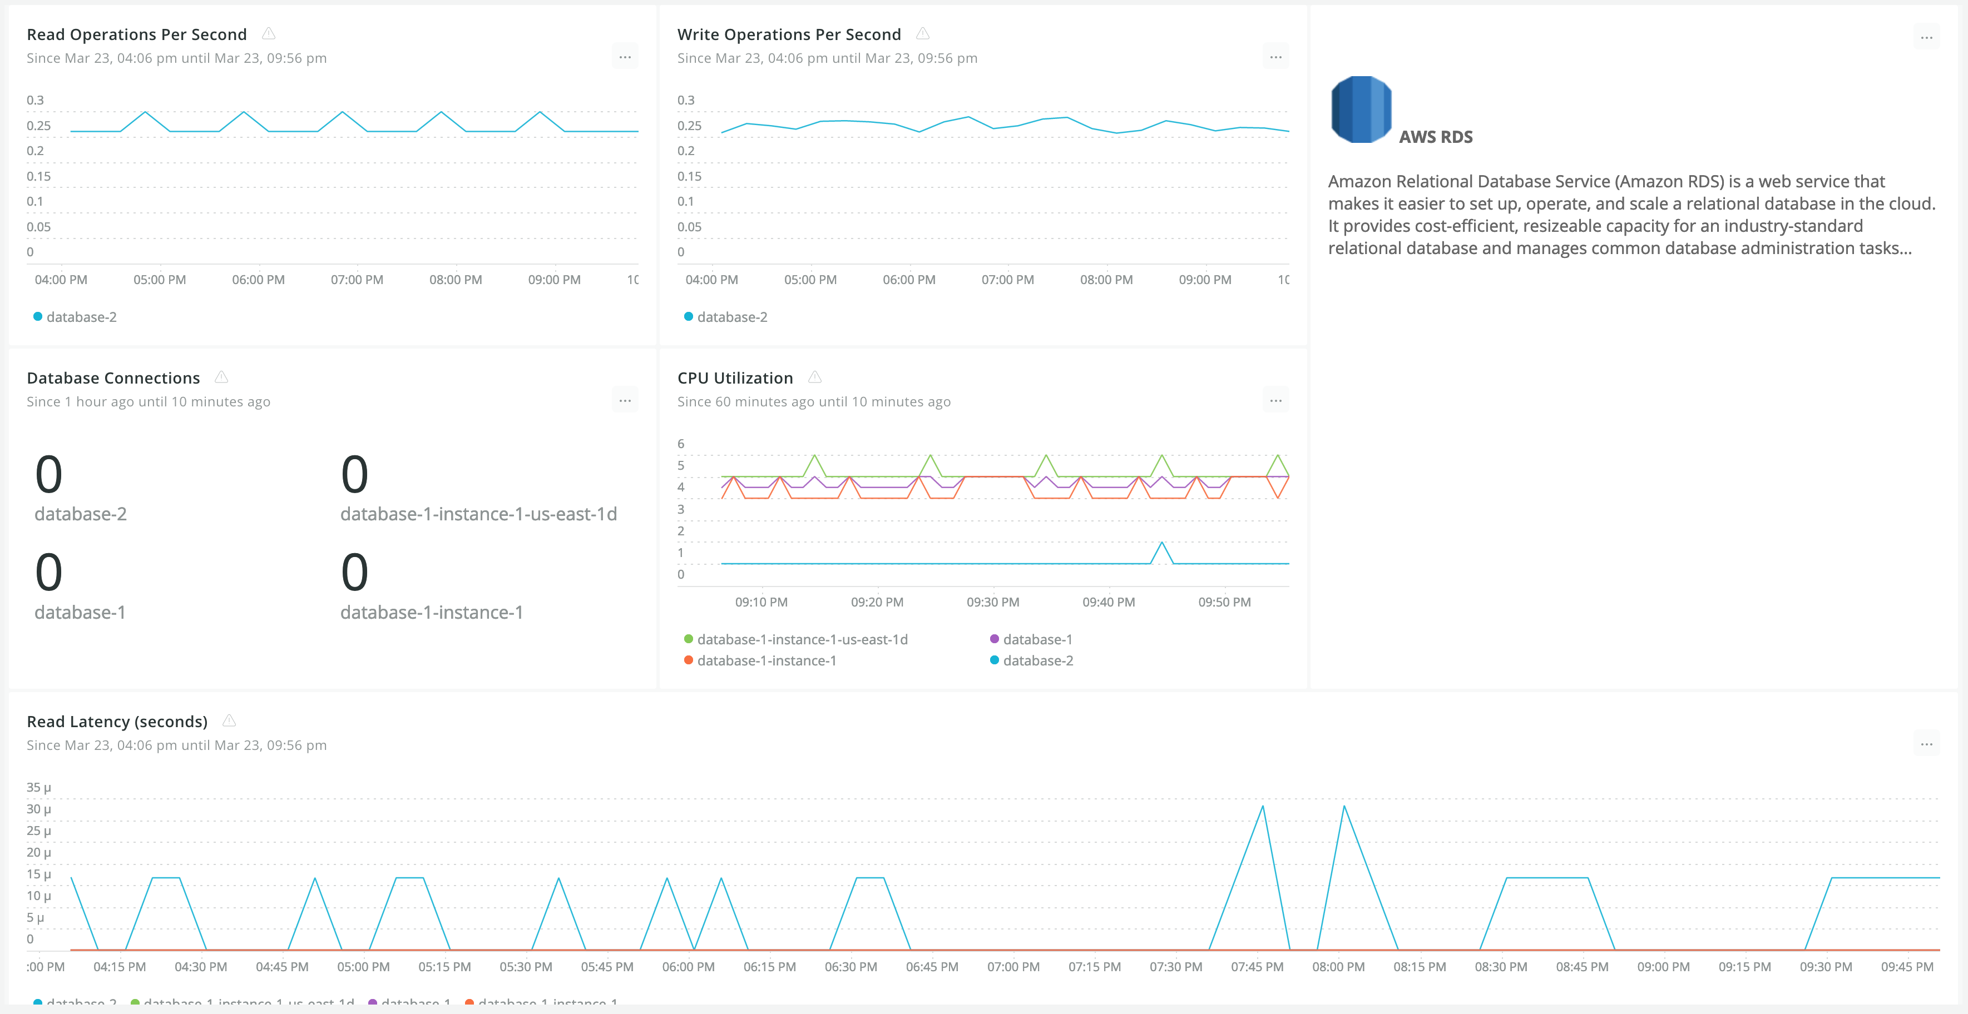Open Read Operations Per Second options menu

pos(625,57)
